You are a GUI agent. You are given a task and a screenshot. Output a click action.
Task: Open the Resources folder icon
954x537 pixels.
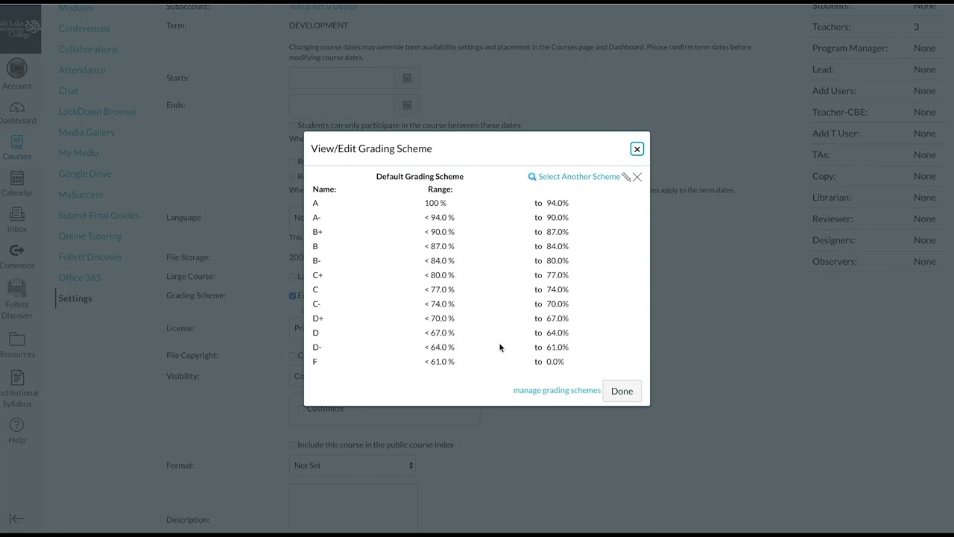(16, 339)
